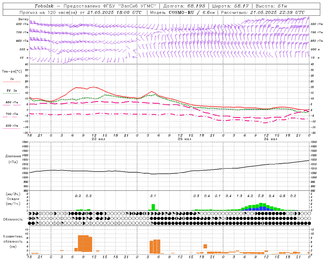This screenshot has height=259, width=324.
Task: Click the "Tobolsk" station name in the header
Action: tap(44, 6)
